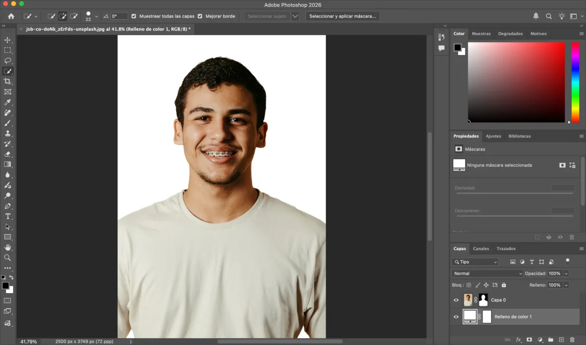
Task: Select the Rectangular Marquee tool
Action: [7, 50]
